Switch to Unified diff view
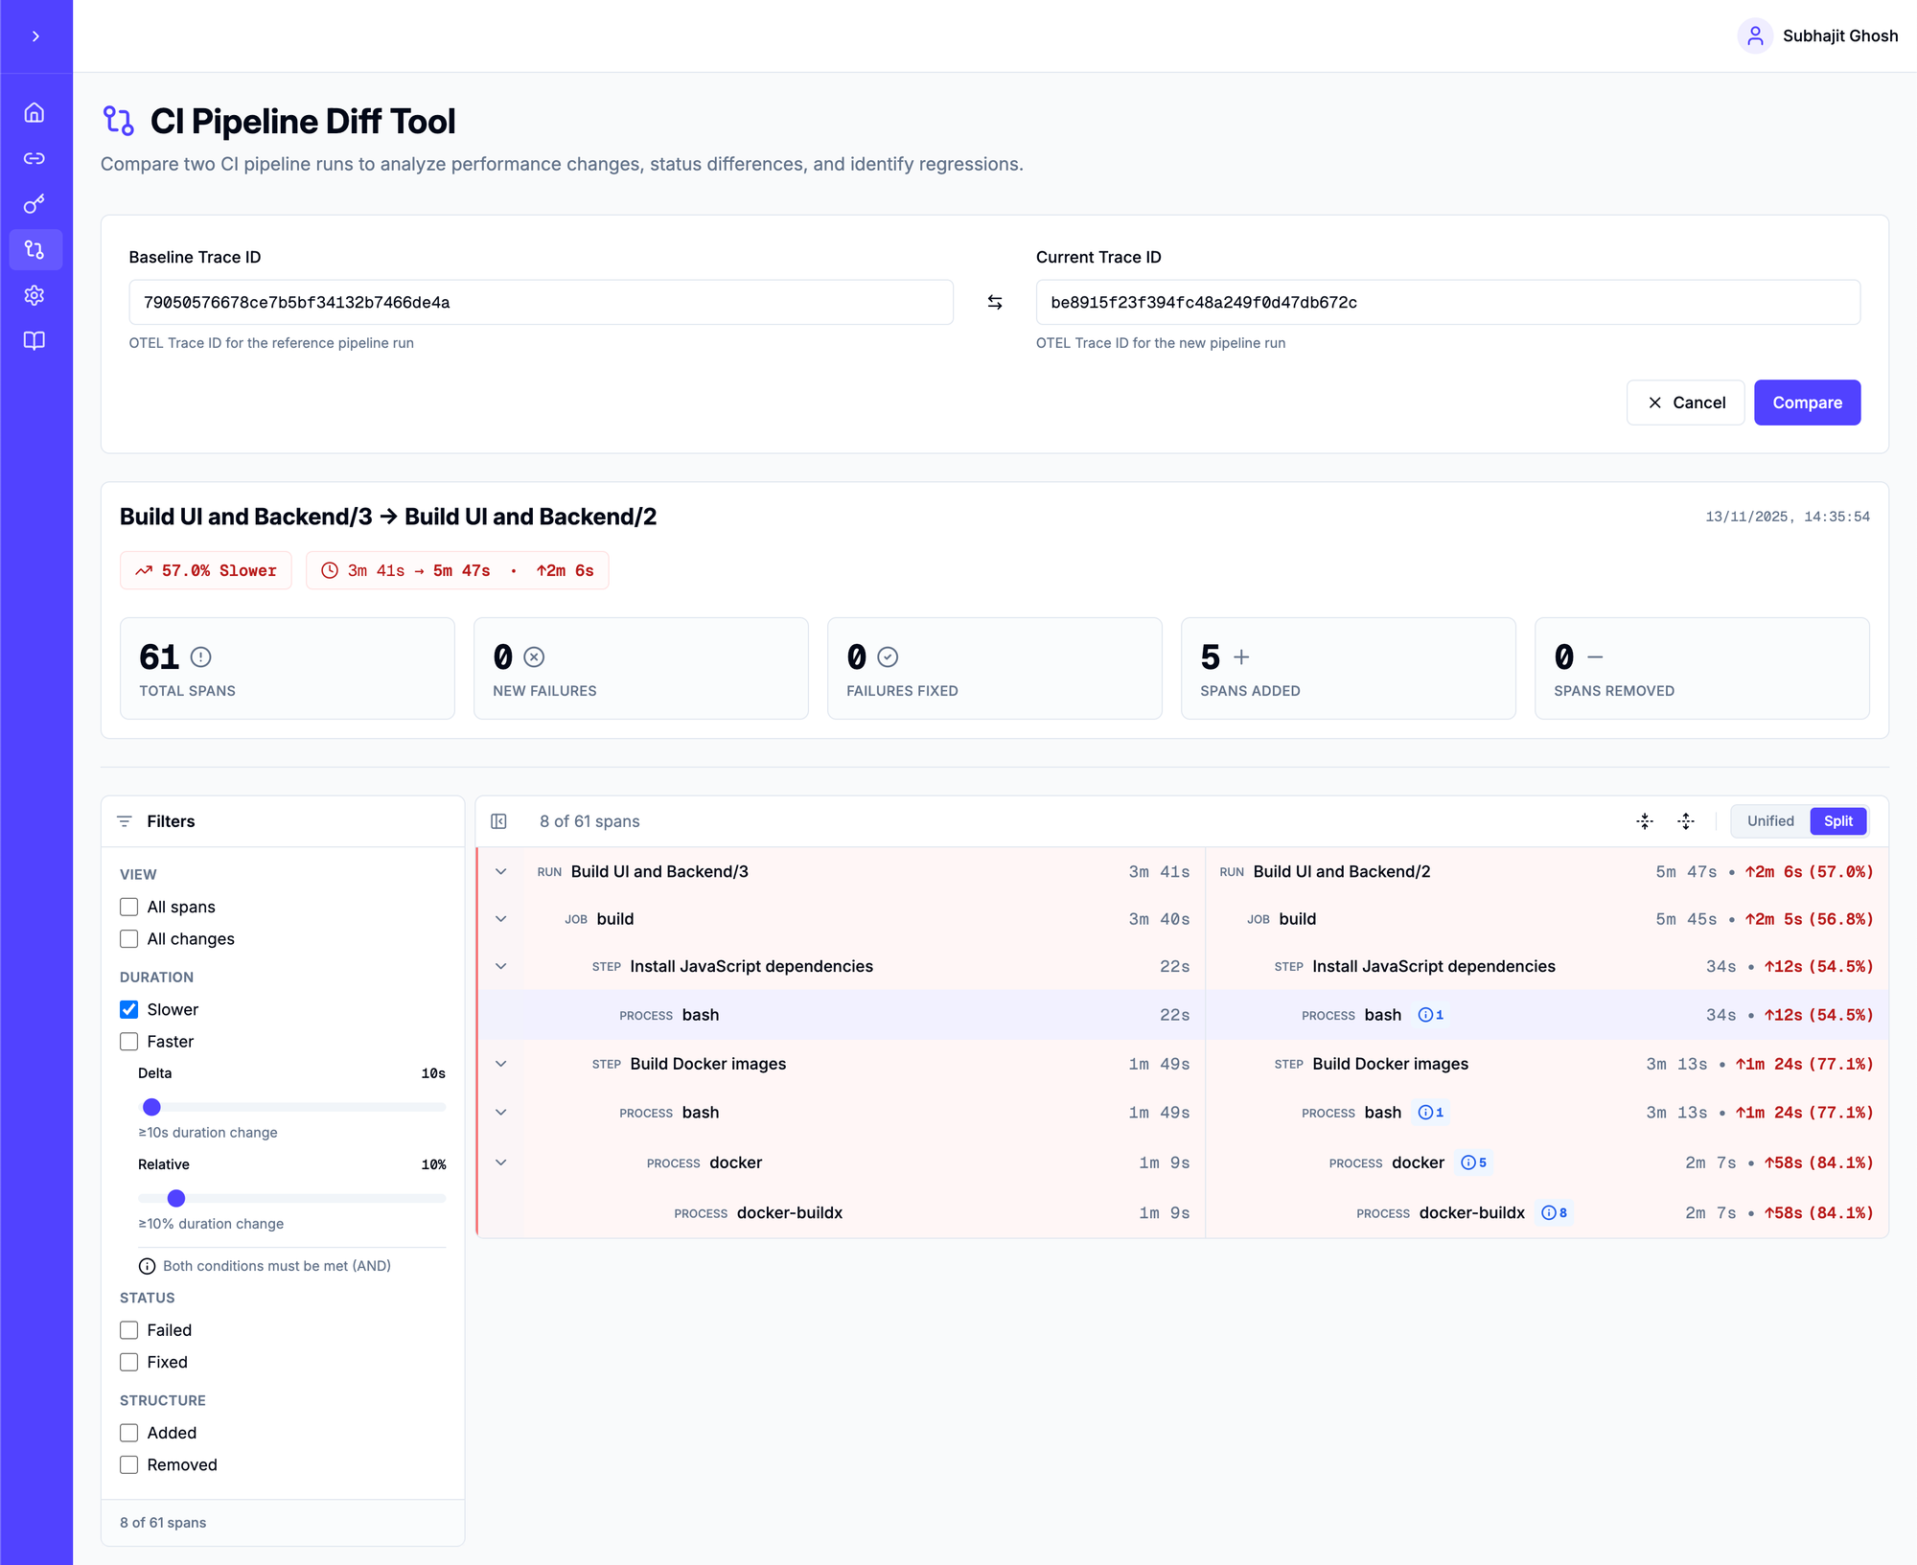 click(1769, 821)
